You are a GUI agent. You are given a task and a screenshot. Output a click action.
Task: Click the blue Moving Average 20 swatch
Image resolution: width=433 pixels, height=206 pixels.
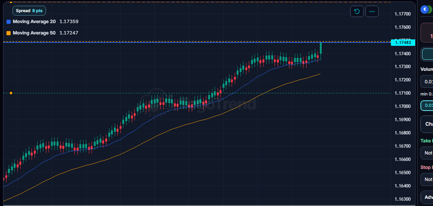pyautogui.click(x=8, y=22)
